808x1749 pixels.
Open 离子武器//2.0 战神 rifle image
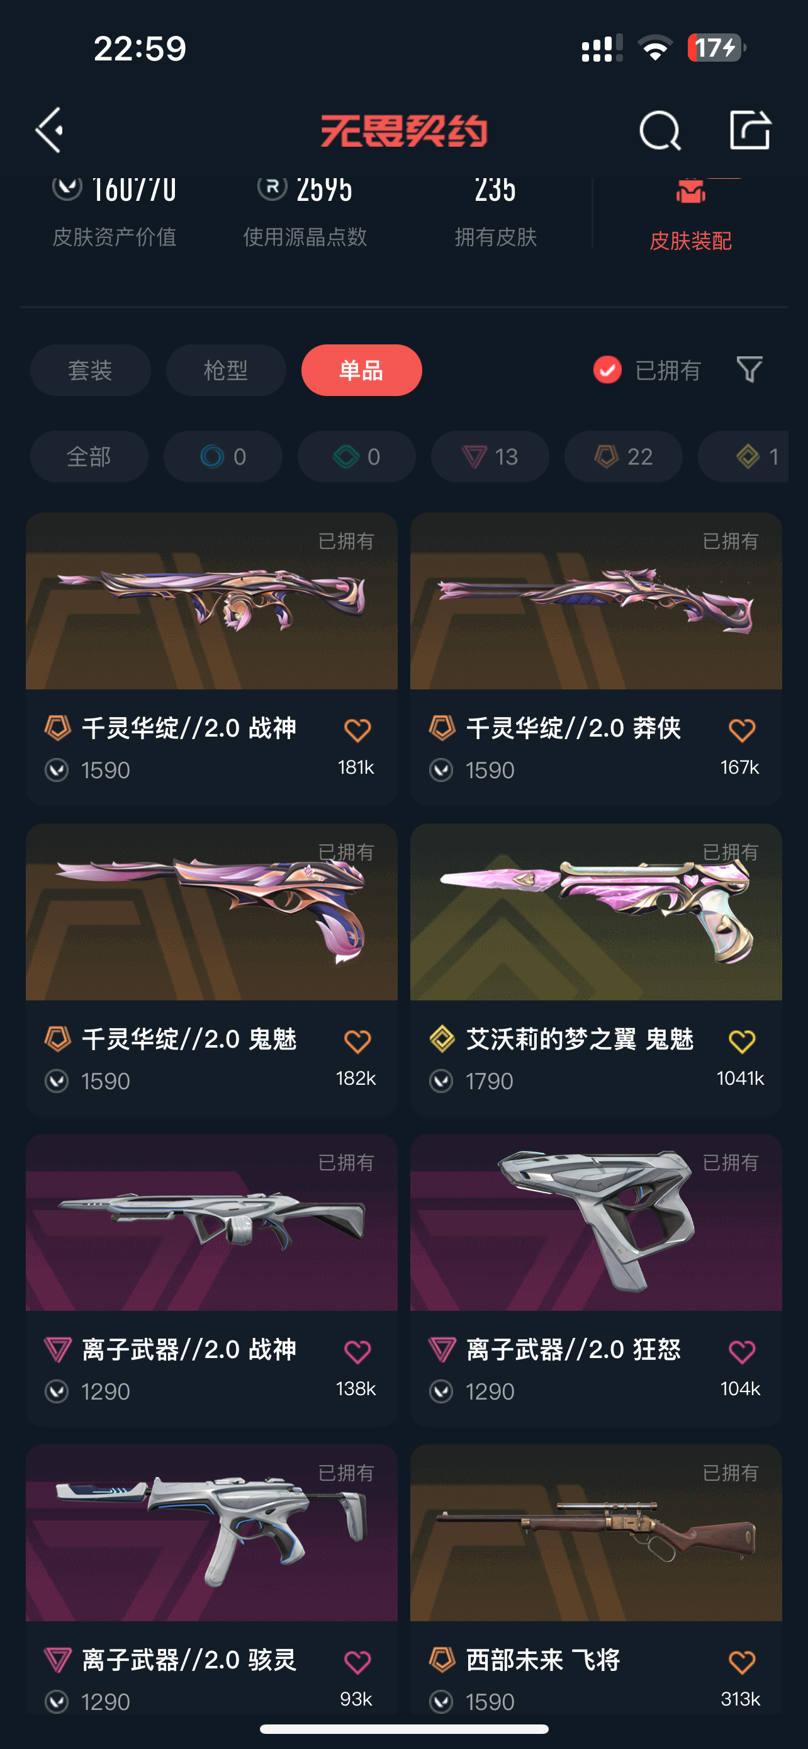211,1222
